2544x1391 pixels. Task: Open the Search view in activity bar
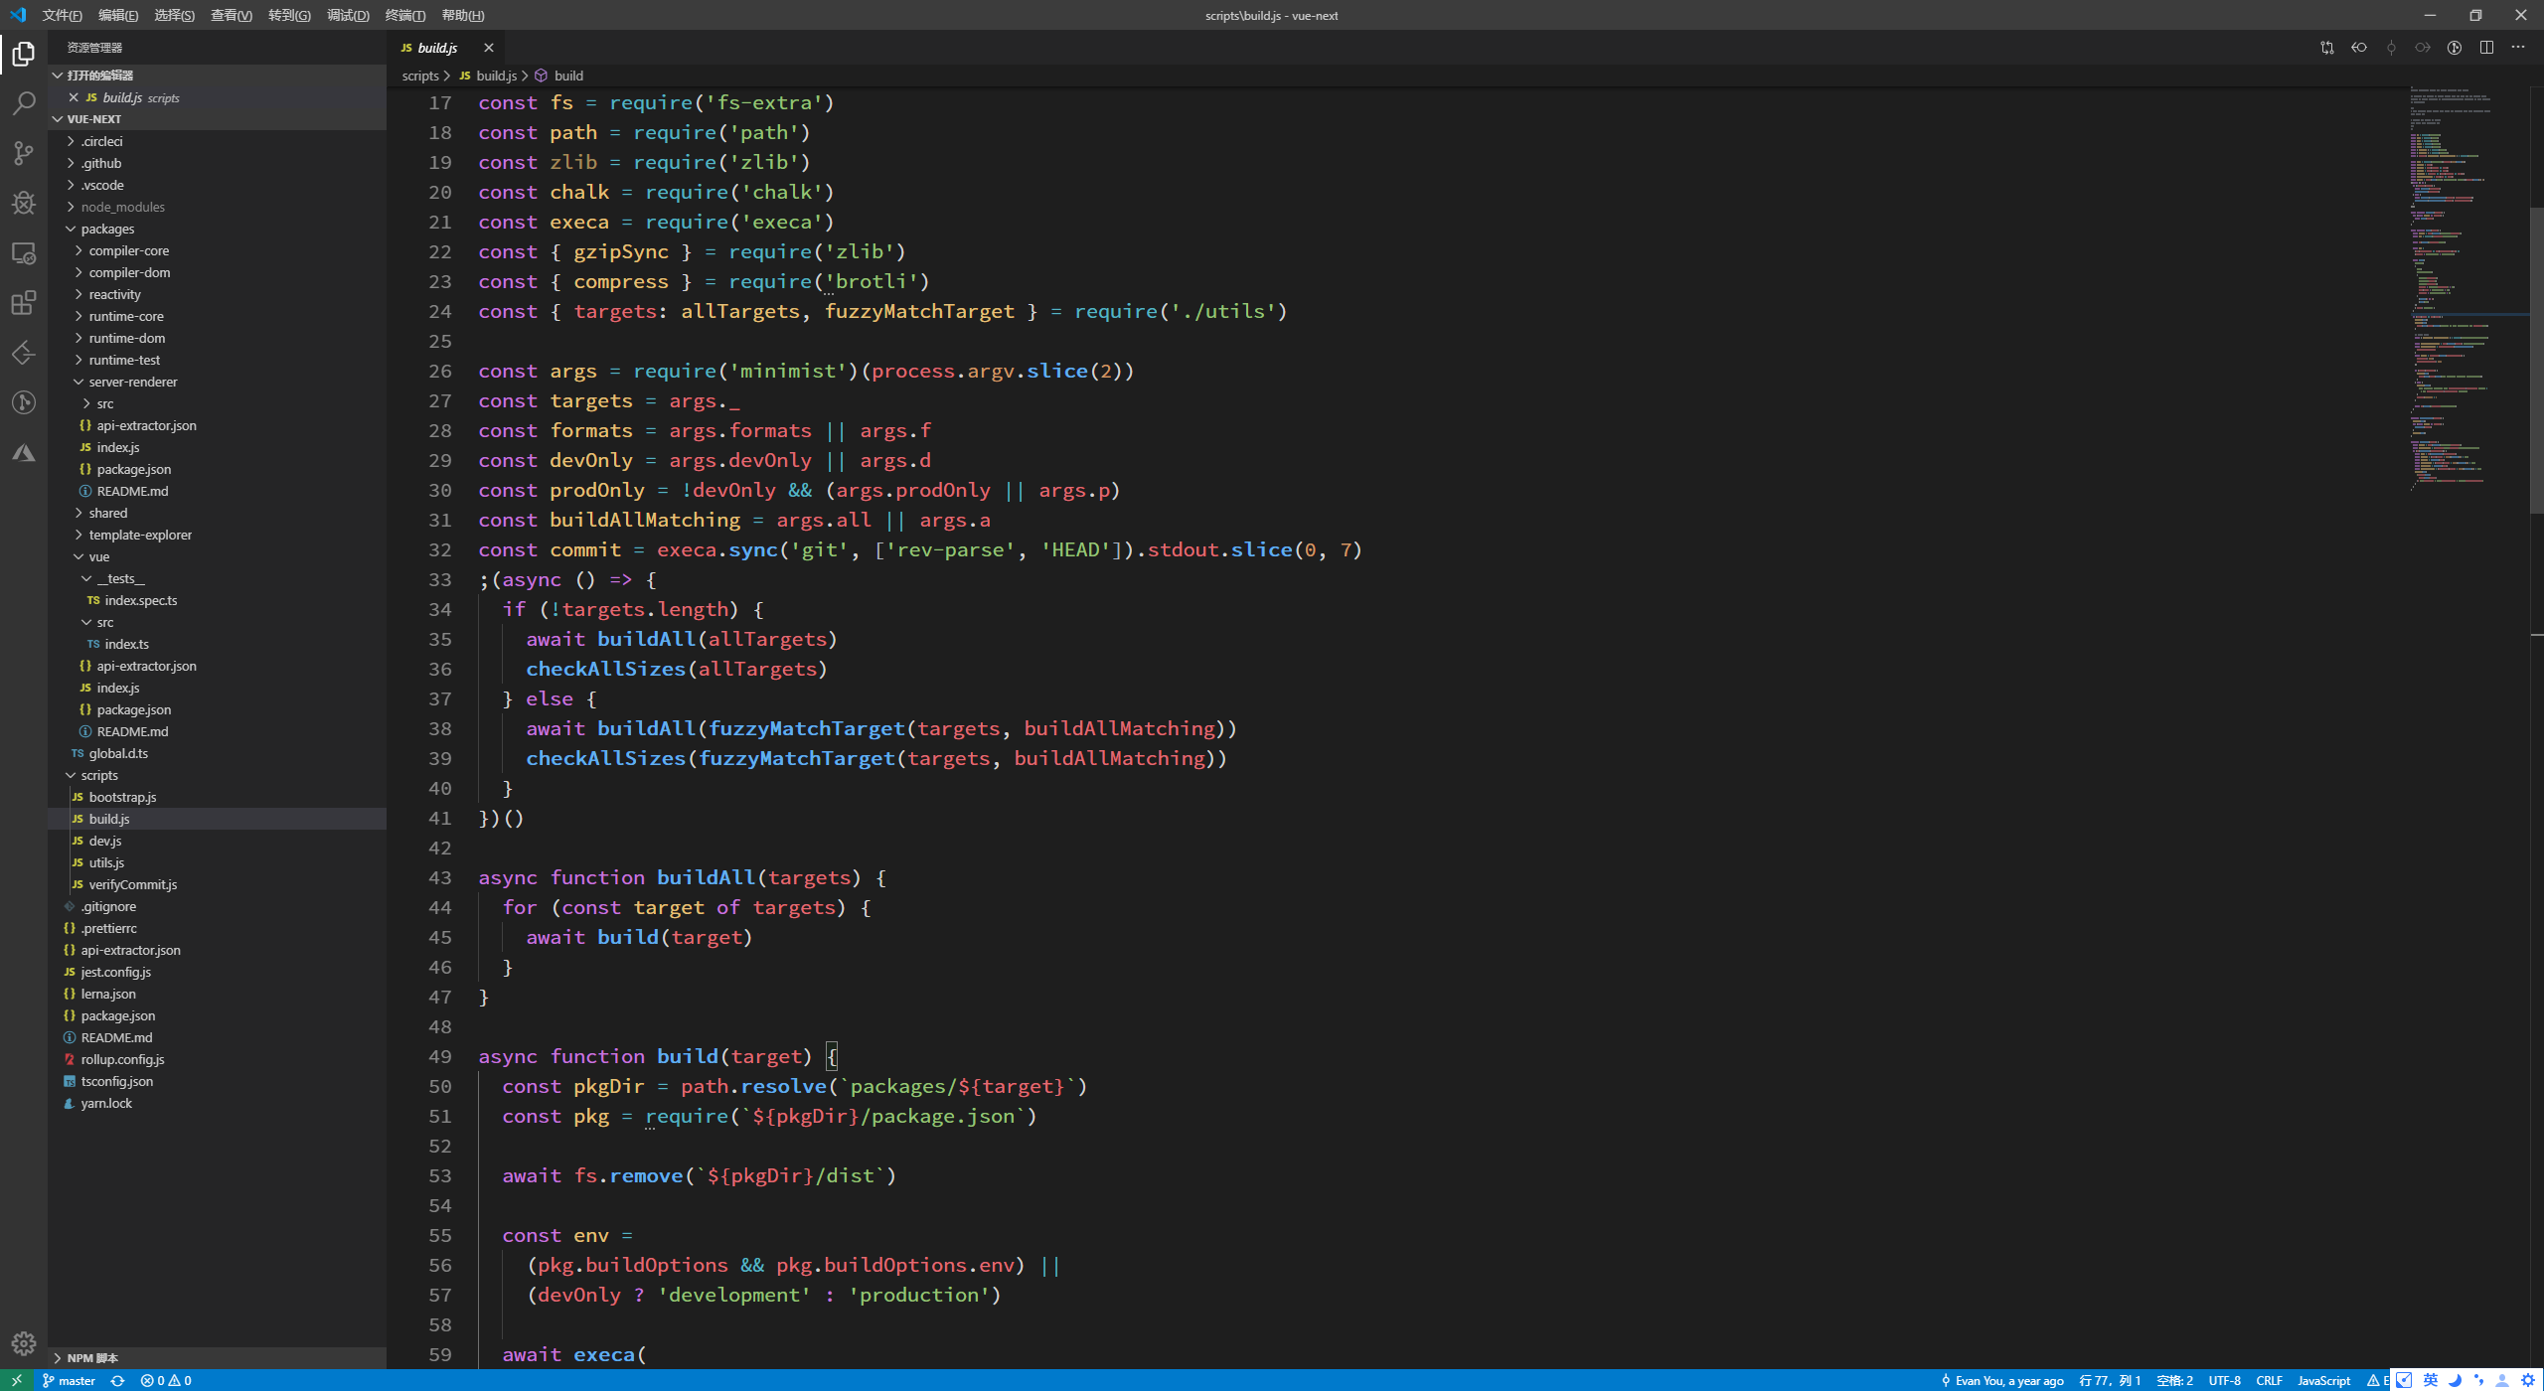pyautogui.click(x=24, y=103)
